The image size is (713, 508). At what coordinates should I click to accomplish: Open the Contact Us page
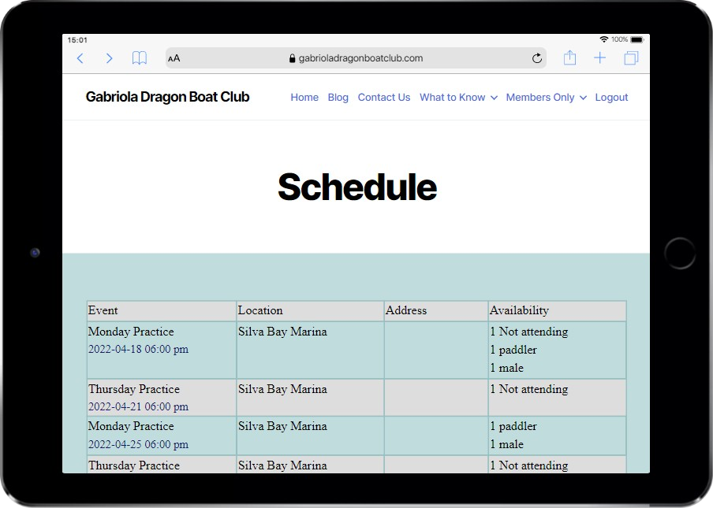(x=384, y=97)
